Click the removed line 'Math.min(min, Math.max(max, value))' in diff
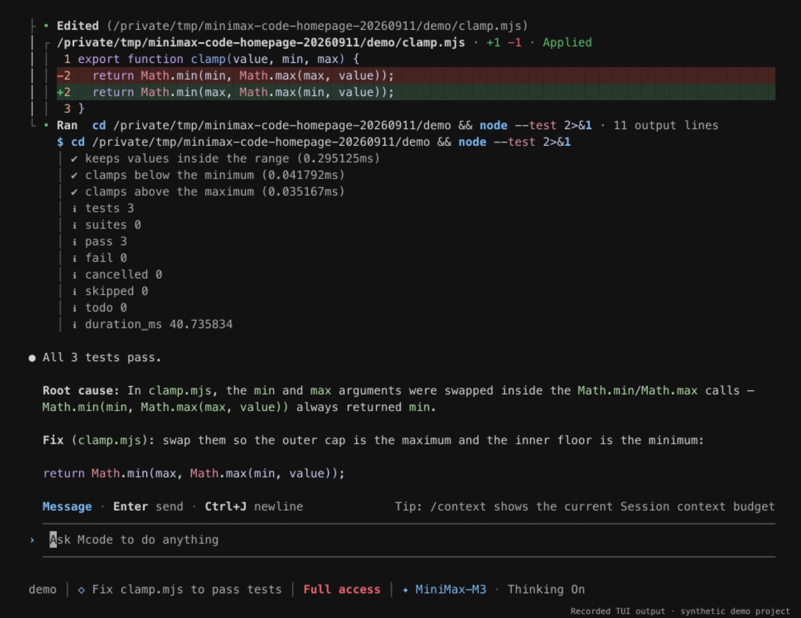 pos(416,75)
